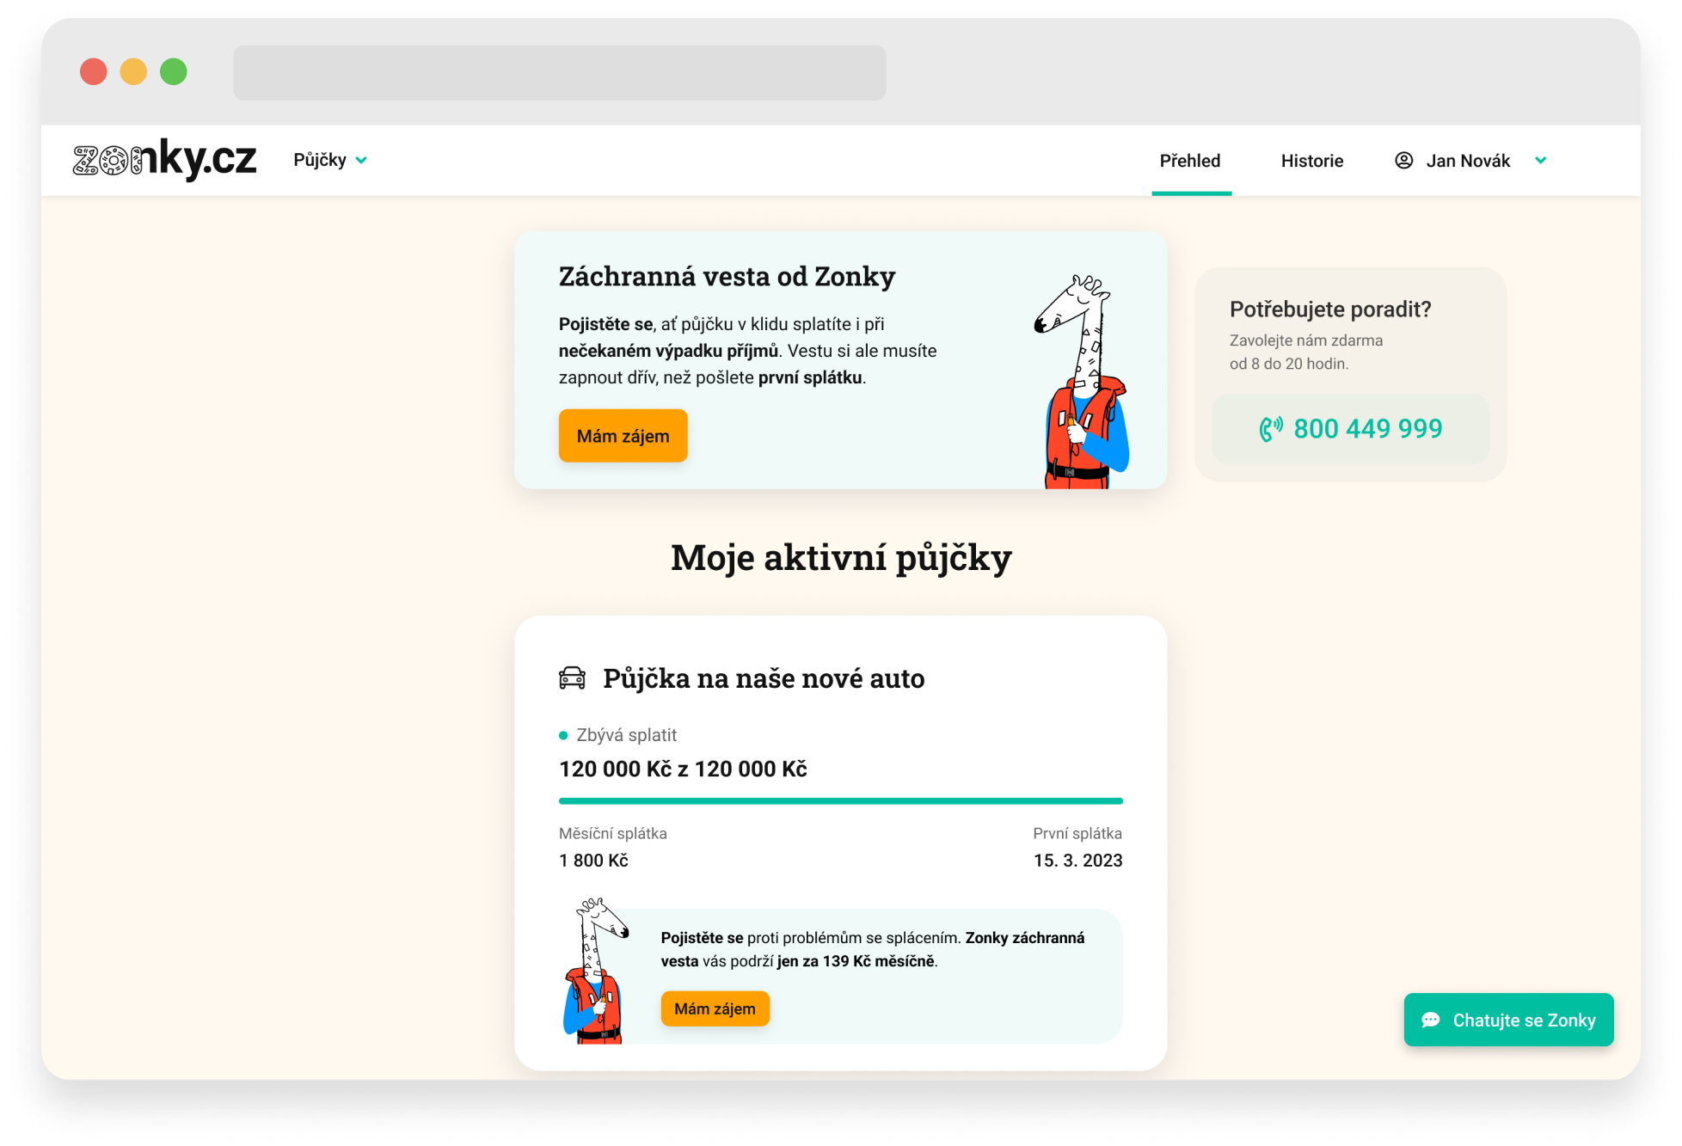Image resolution: width=1682 pixels, height=1146 pixels.
Task: Open the Historie tab
Action: (x=1311, y=161)
